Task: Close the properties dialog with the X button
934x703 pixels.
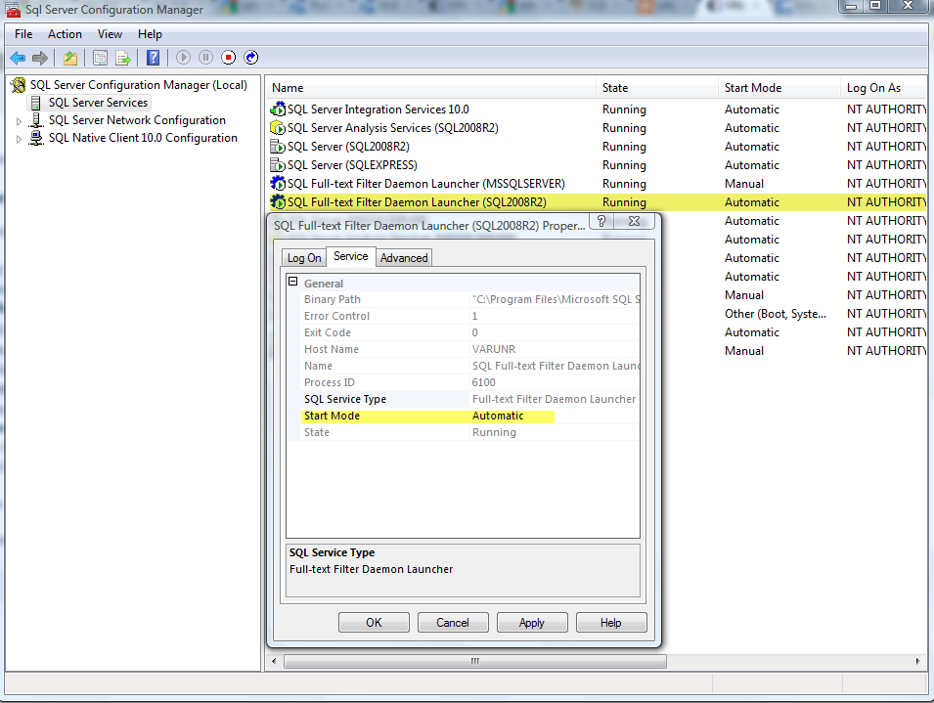Action: 635,221
